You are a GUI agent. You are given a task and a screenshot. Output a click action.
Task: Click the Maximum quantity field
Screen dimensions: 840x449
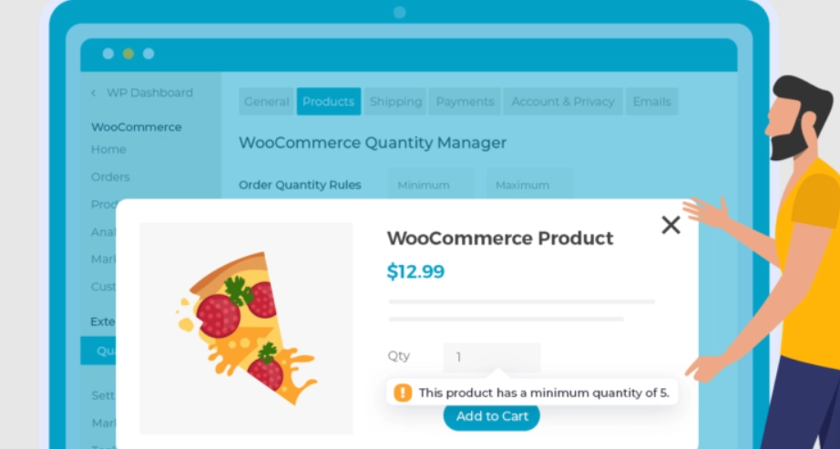[528, 185]
